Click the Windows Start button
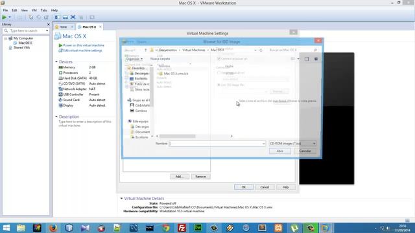 (x=6, y=228)
